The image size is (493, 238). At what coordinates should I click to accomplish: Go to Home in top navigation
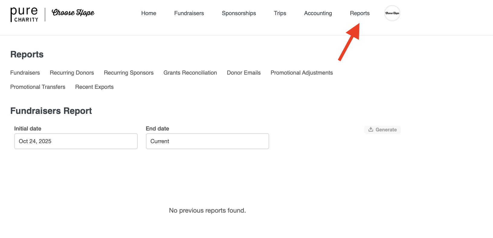149,13
